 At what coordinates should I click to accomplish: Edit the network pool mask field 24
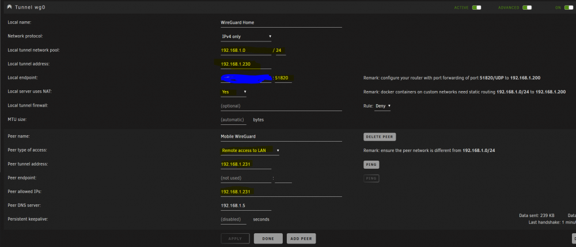(281, 50)
